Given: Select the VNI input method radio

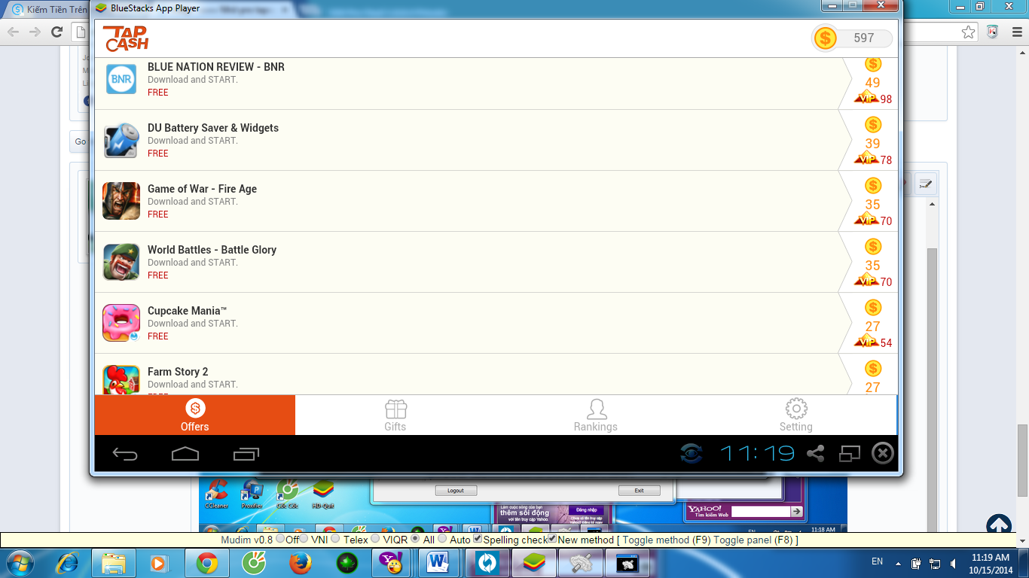Looking at the screenshot, I should tap(304, 539).
